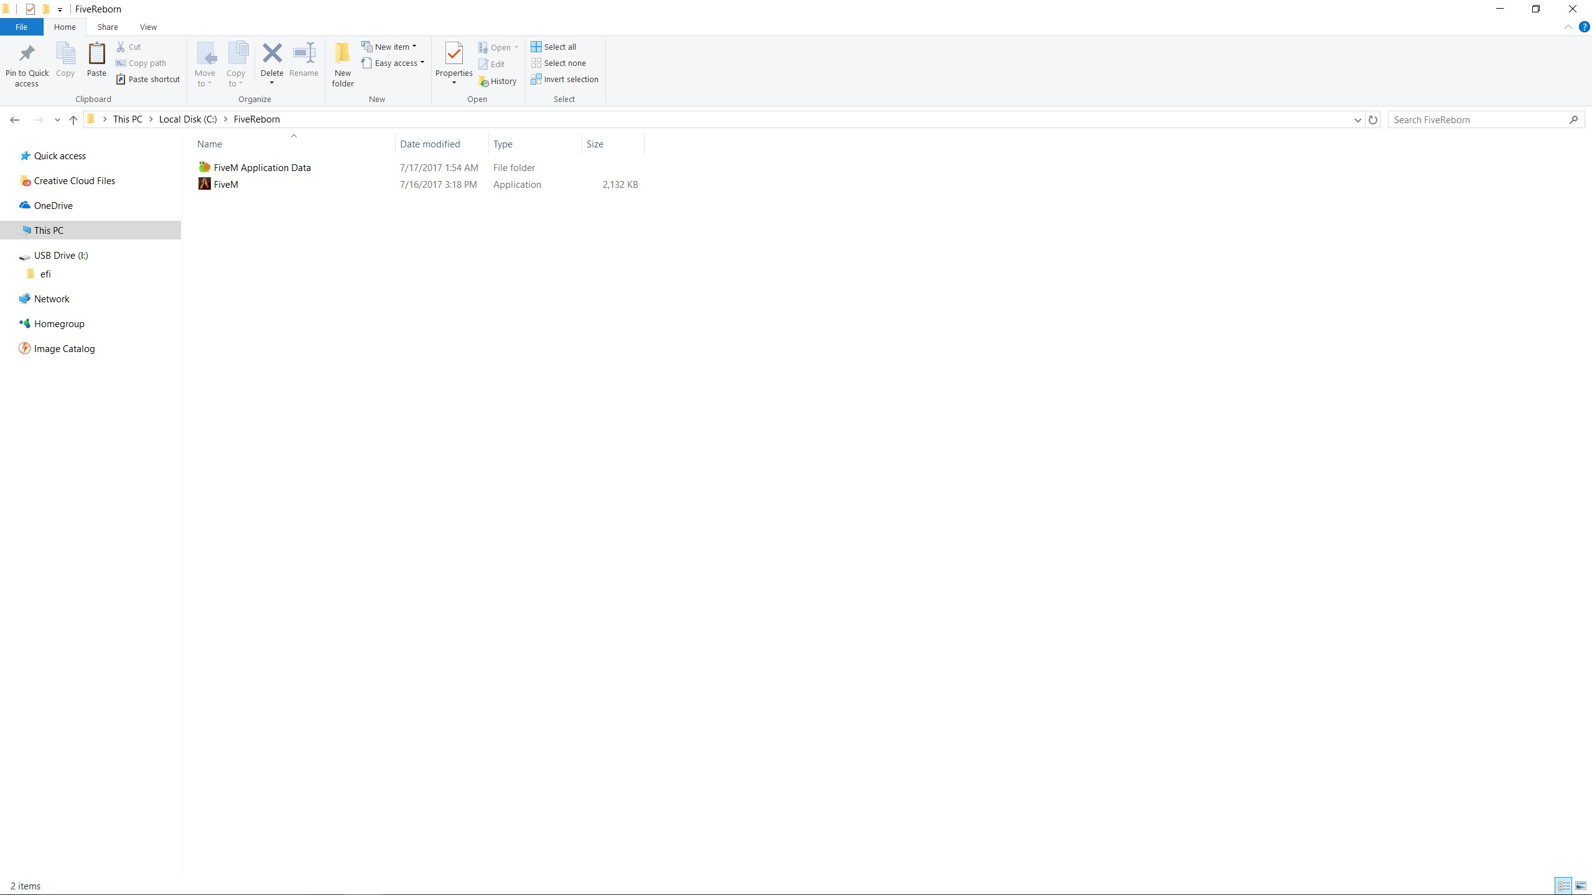
Task: Click This PC in the address bar
Action: 128,119
